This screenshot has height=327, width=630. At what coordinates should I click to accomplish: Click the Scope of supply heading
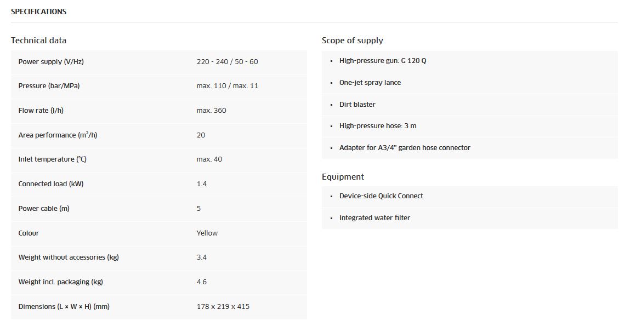353,41
